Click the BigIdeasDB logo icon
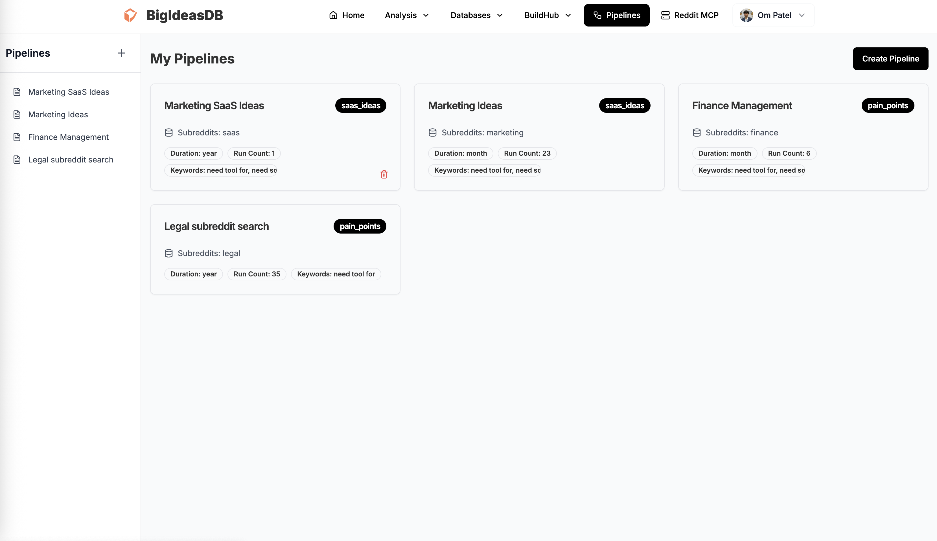Screen dimensions: 937x541 click(x=130, y=15)
